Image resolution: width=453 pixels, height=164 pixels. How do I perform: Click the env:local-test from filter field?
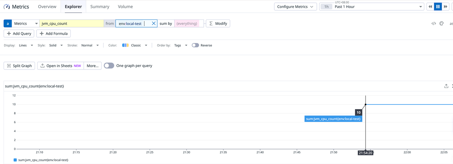136,23
